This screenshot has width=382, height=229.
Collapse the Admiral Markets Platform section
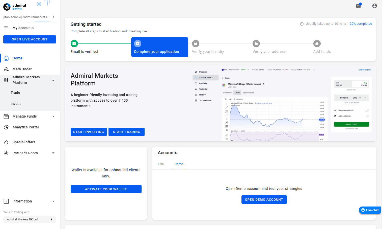pyautogui.click(x=53, y=80)
